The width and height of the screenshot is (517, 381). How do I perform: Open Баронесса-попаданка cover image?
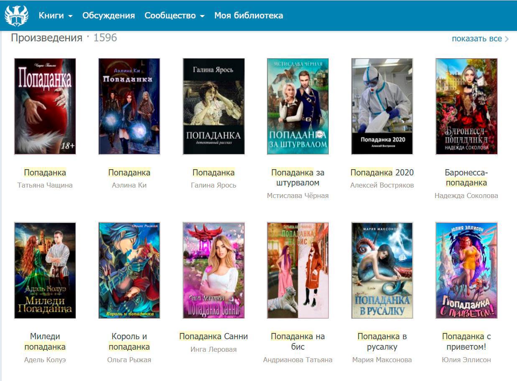pos(466,107)
